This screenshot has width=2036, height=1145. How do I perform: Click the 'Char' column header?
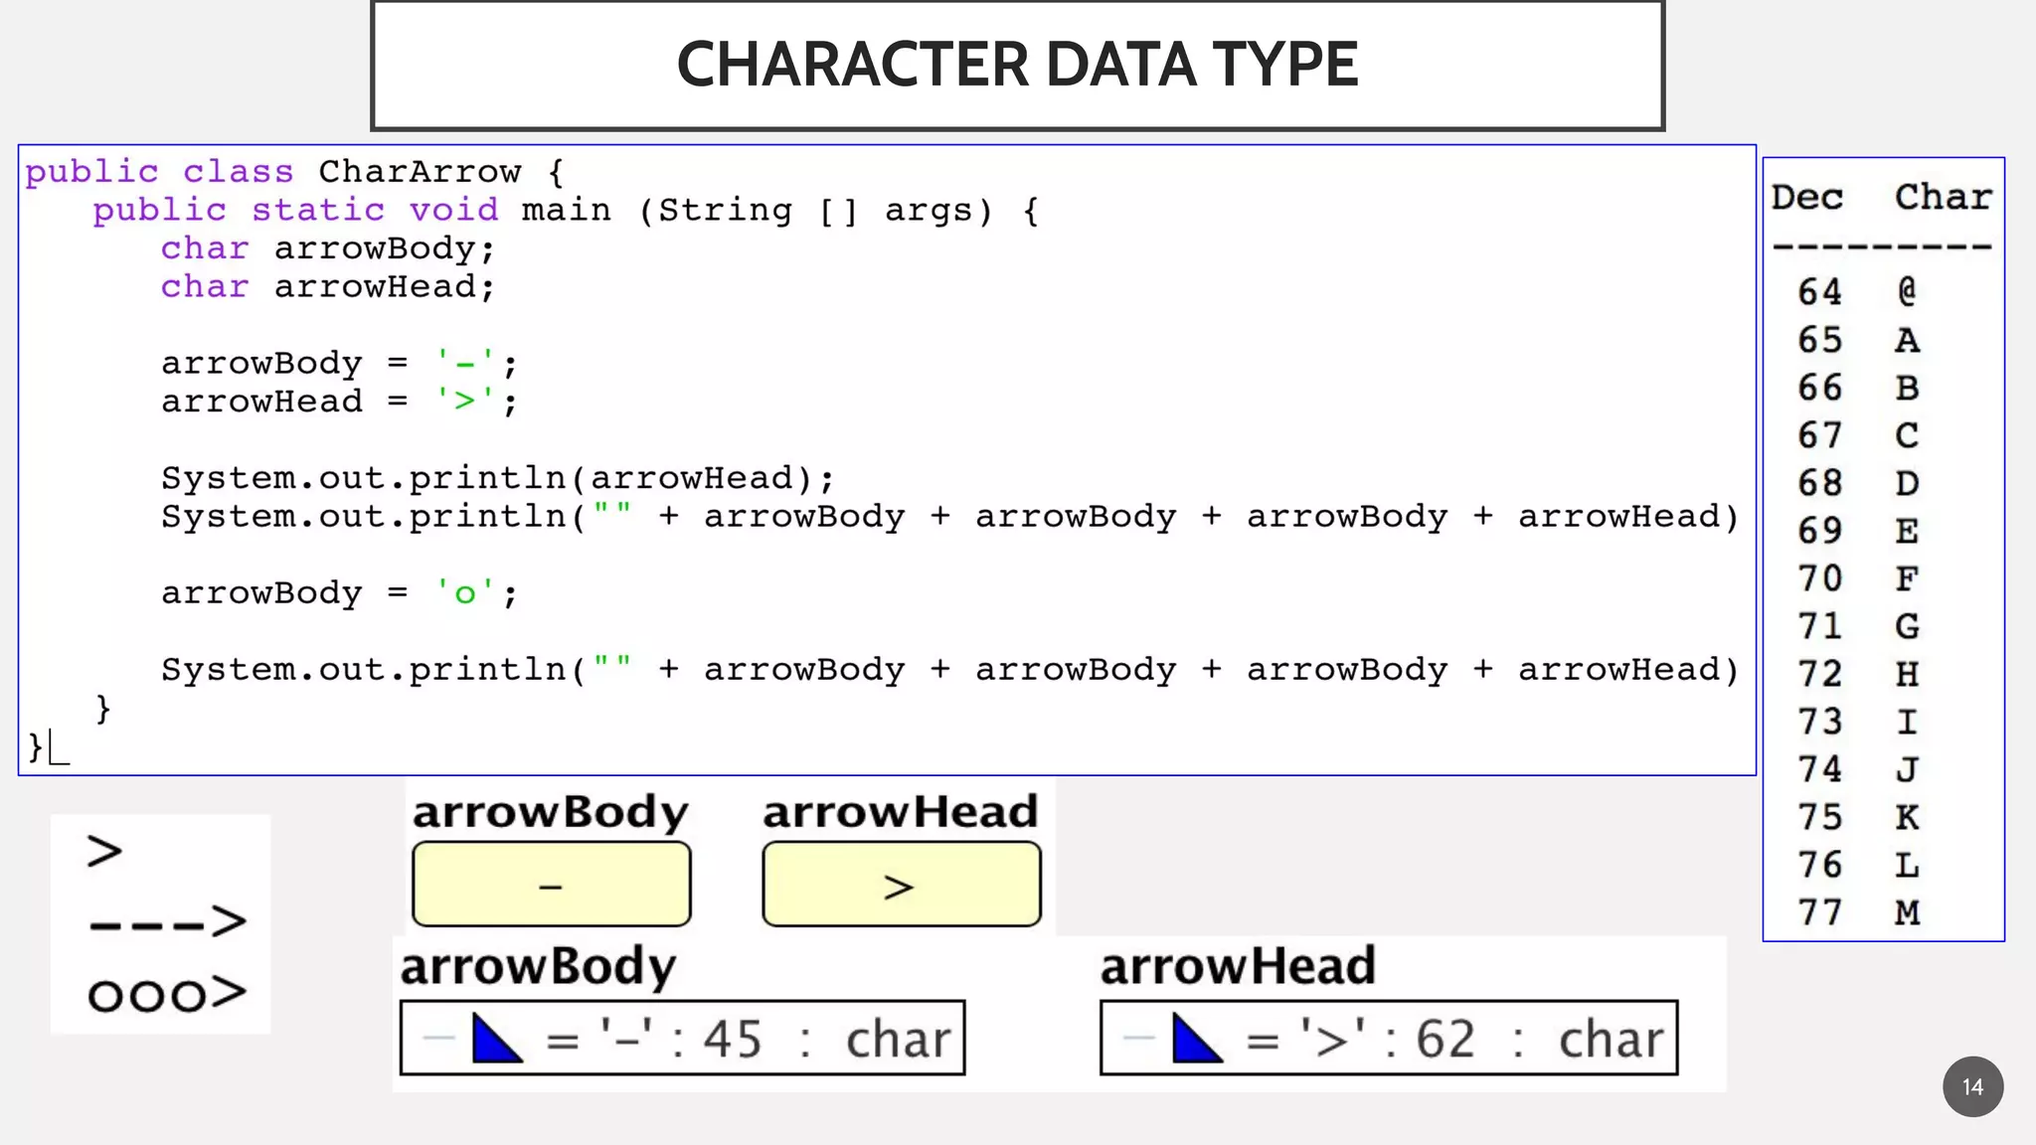(1944, 197)
